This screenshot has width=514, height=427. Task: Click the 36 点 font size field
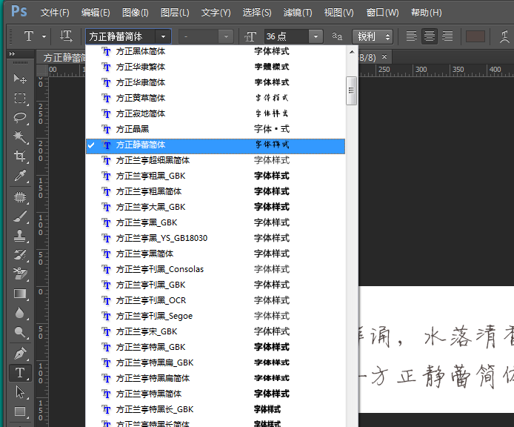tap(286, 36)
